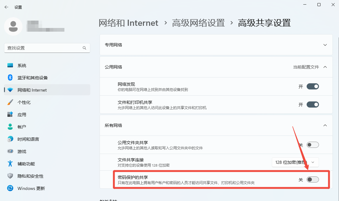Viewport: 339px width, 201px height.
Task: Turn off 网络发现 toggle
Action: coord(312,86)
